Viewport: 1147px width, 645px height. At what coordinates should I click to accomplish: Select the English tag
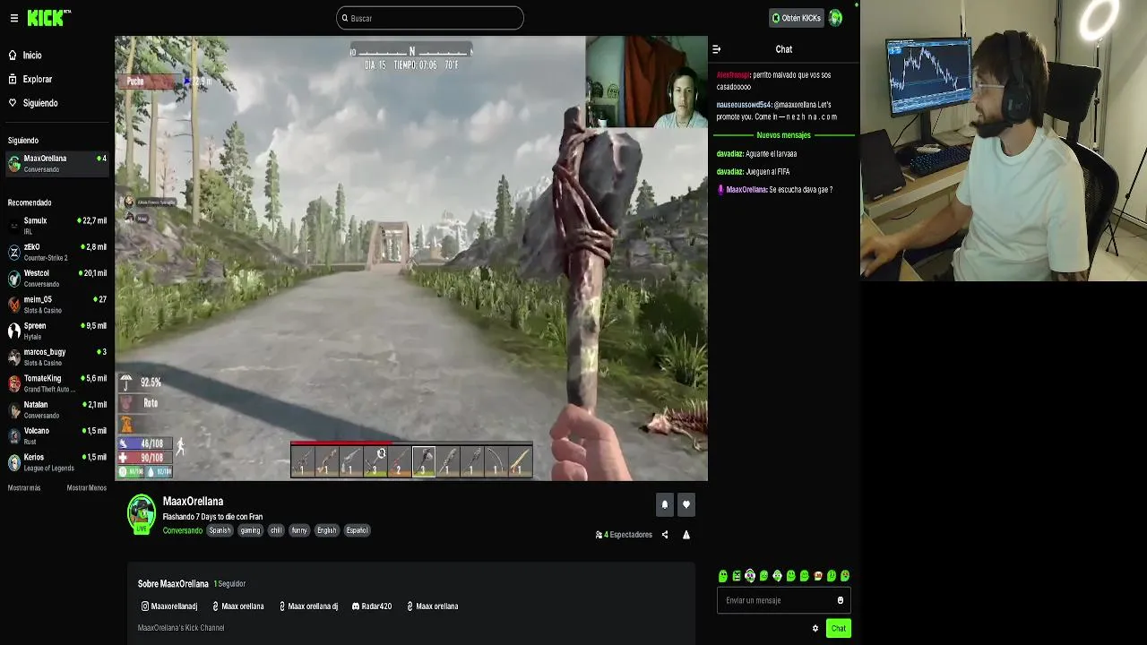tap(327, 530)
